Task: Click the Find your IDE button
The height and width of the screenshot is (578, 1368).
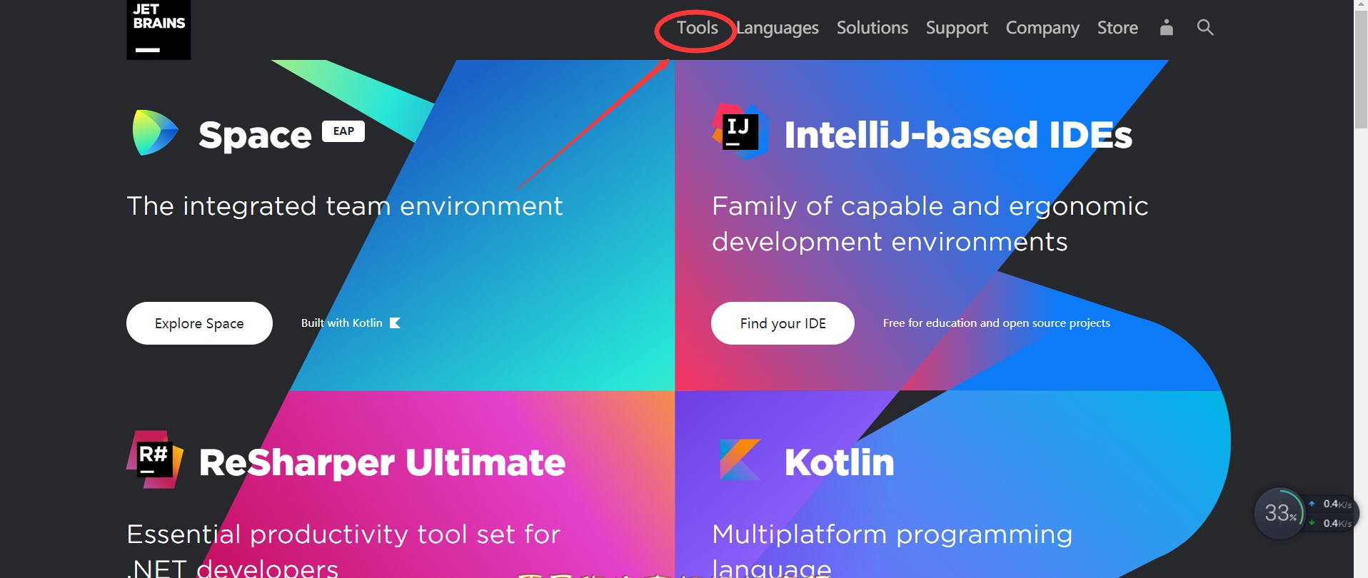Action: [x=783, y=323]
